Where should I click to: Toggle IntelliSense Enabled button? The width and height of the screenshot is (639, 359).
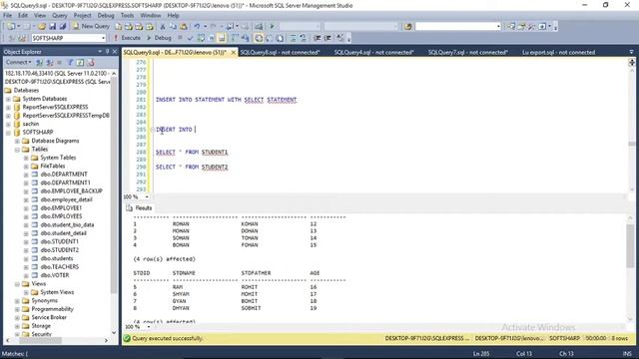point(222,38)
